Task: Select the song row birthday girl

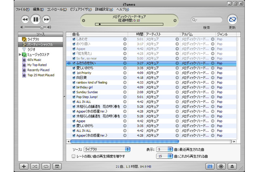Action: (x=151, y=87)
